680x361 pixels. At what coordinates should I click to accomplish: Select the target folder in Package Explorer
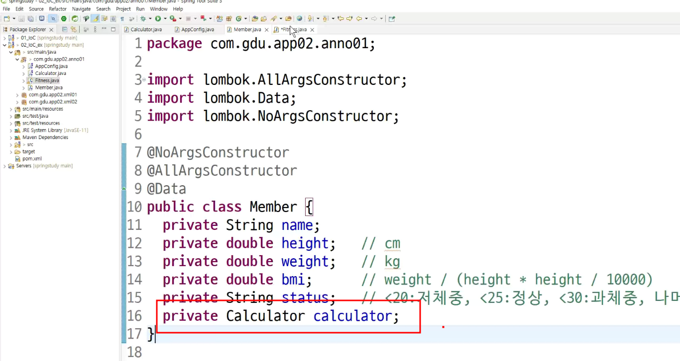(x=29, y=151)
